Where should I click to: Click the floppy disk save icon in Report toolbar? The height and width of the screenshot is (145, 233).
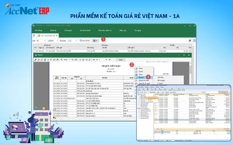45,60
